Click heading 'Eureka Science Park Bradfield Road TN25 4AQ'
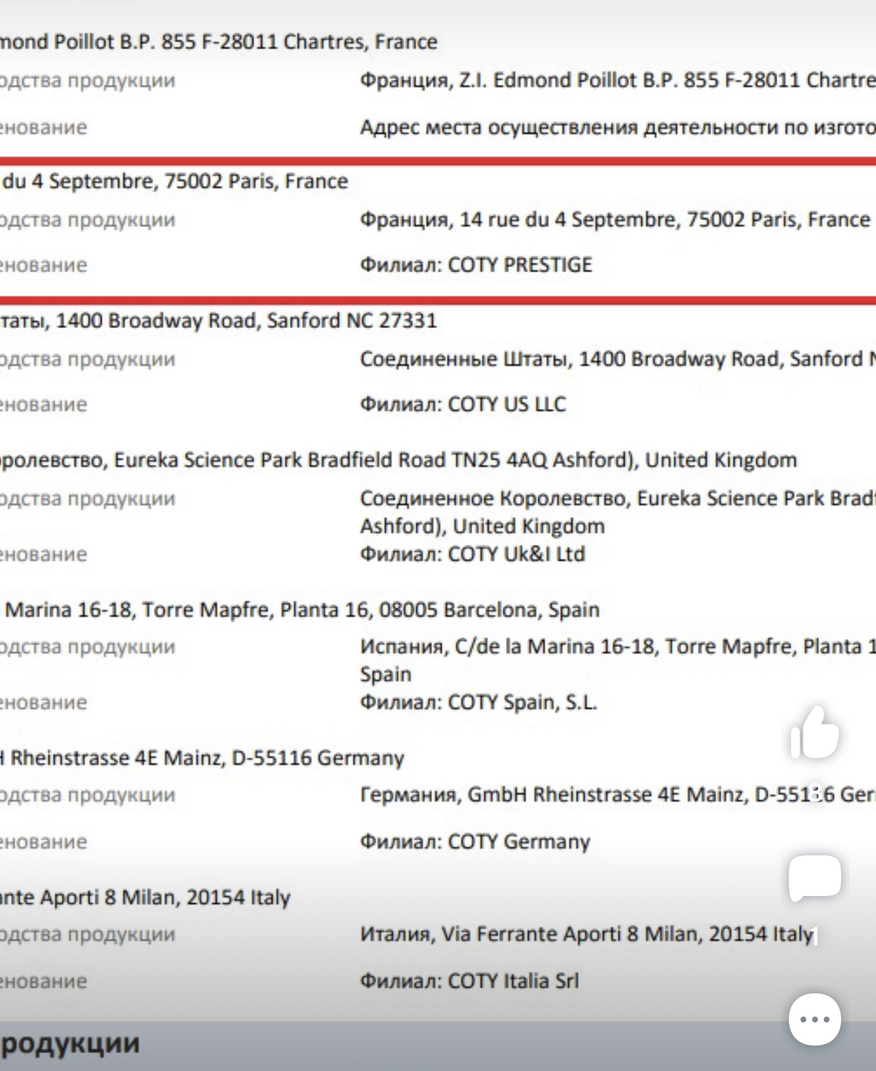 click(x=330, y=460)
